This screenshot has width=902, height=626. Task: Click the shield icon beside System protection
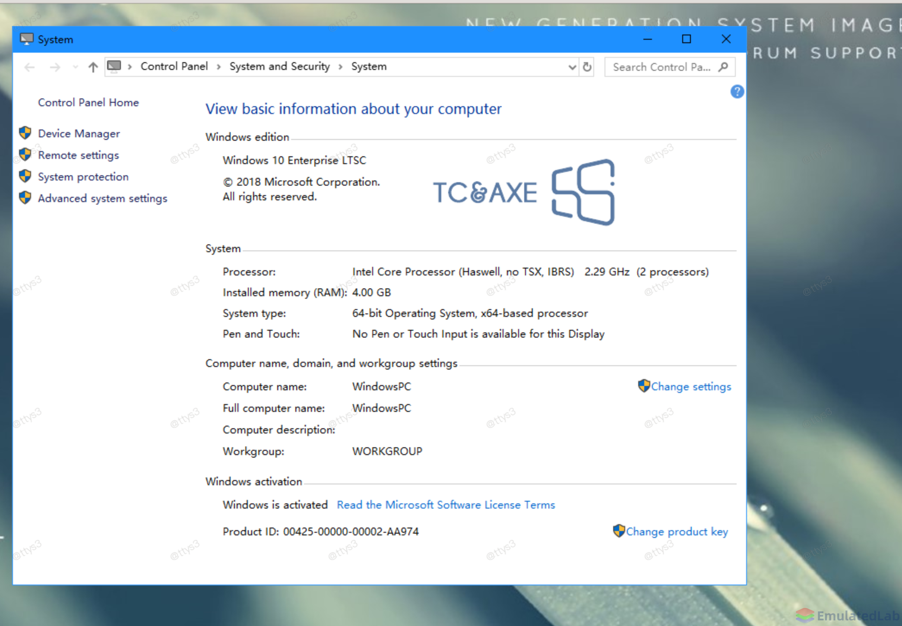click(x=25, y=176)
